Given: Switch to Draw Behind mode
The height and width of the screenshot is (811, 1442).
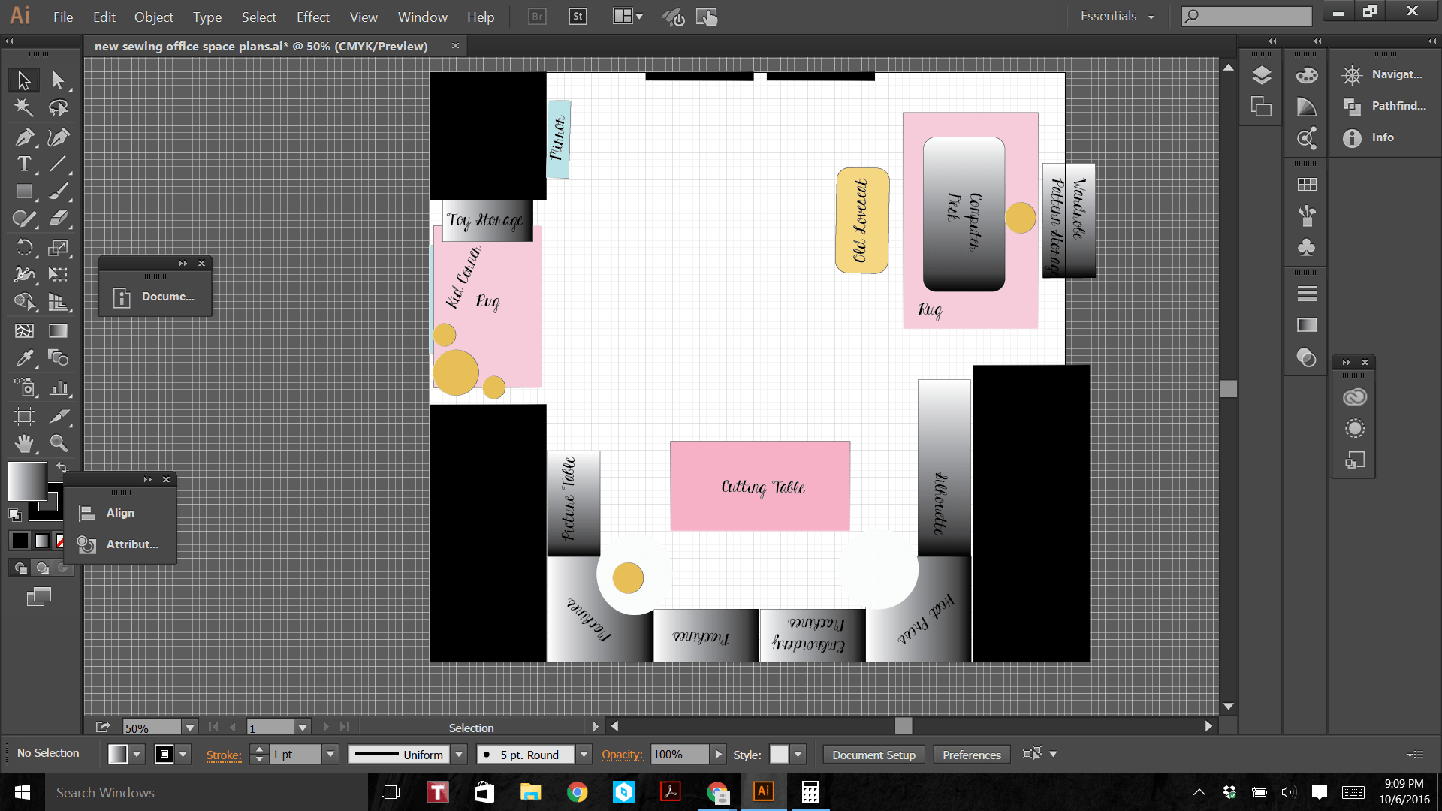Looking at the screenshot, I should [43, 568].
